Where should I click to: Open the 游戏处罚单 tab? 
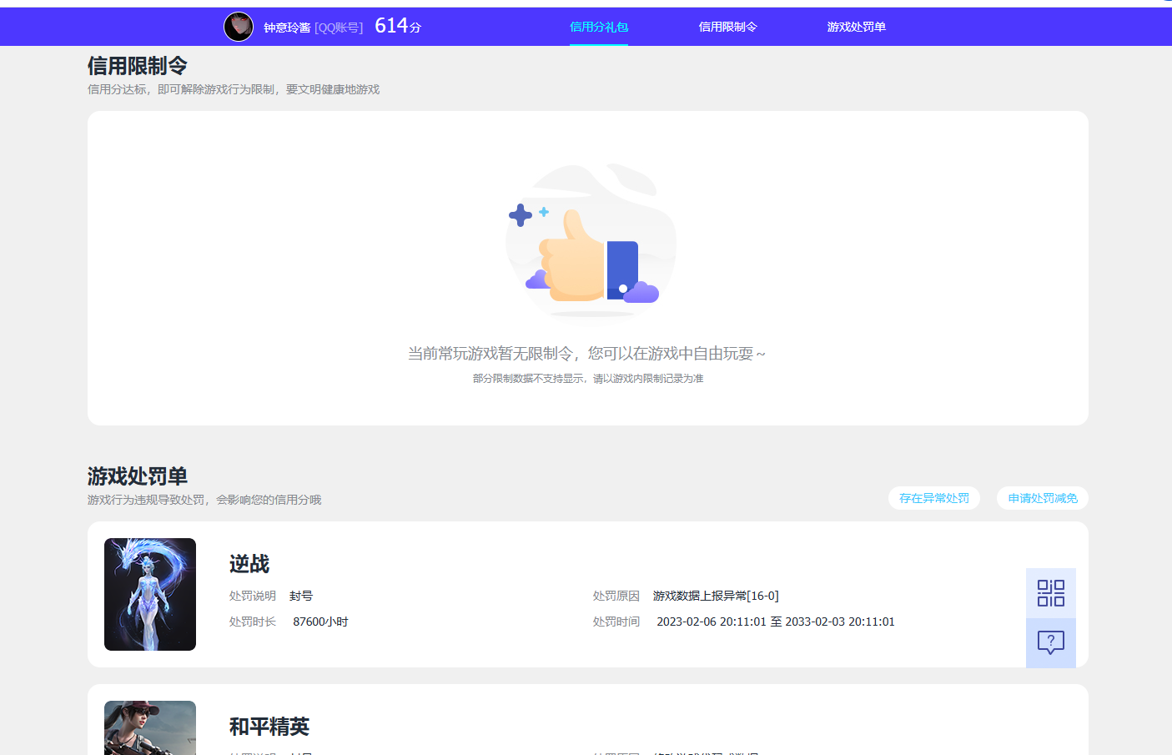pyautogui.click(x=855, y=26)
